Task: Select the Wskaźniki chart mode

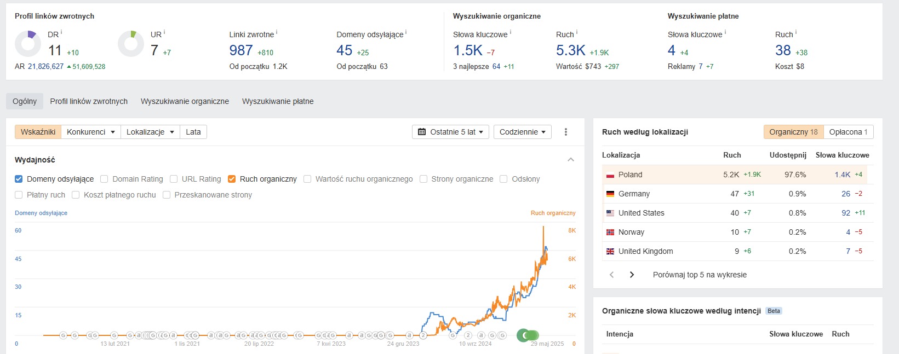Action: (38, 132)
